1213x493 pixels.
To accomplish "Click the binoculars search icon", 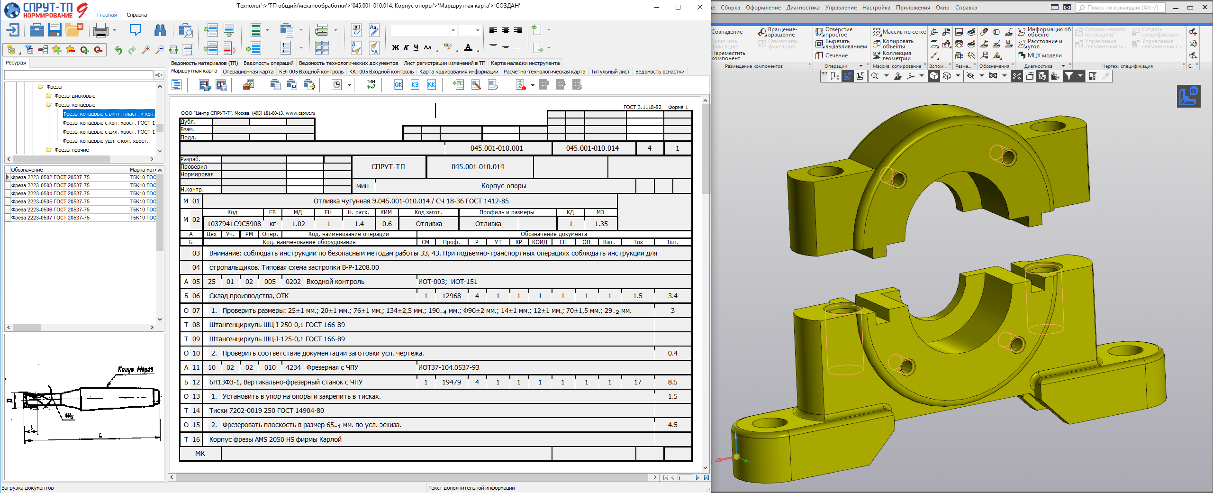I will tap(160, 30).
